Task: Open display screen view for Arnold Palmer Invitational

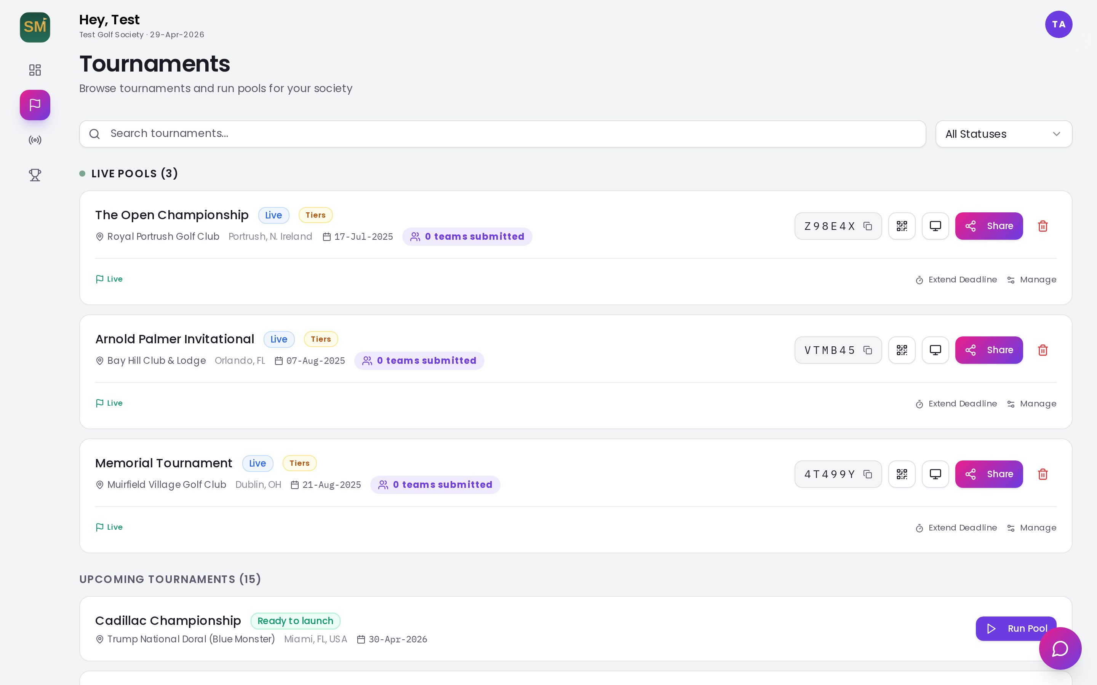Action: [x=935, y=350]
